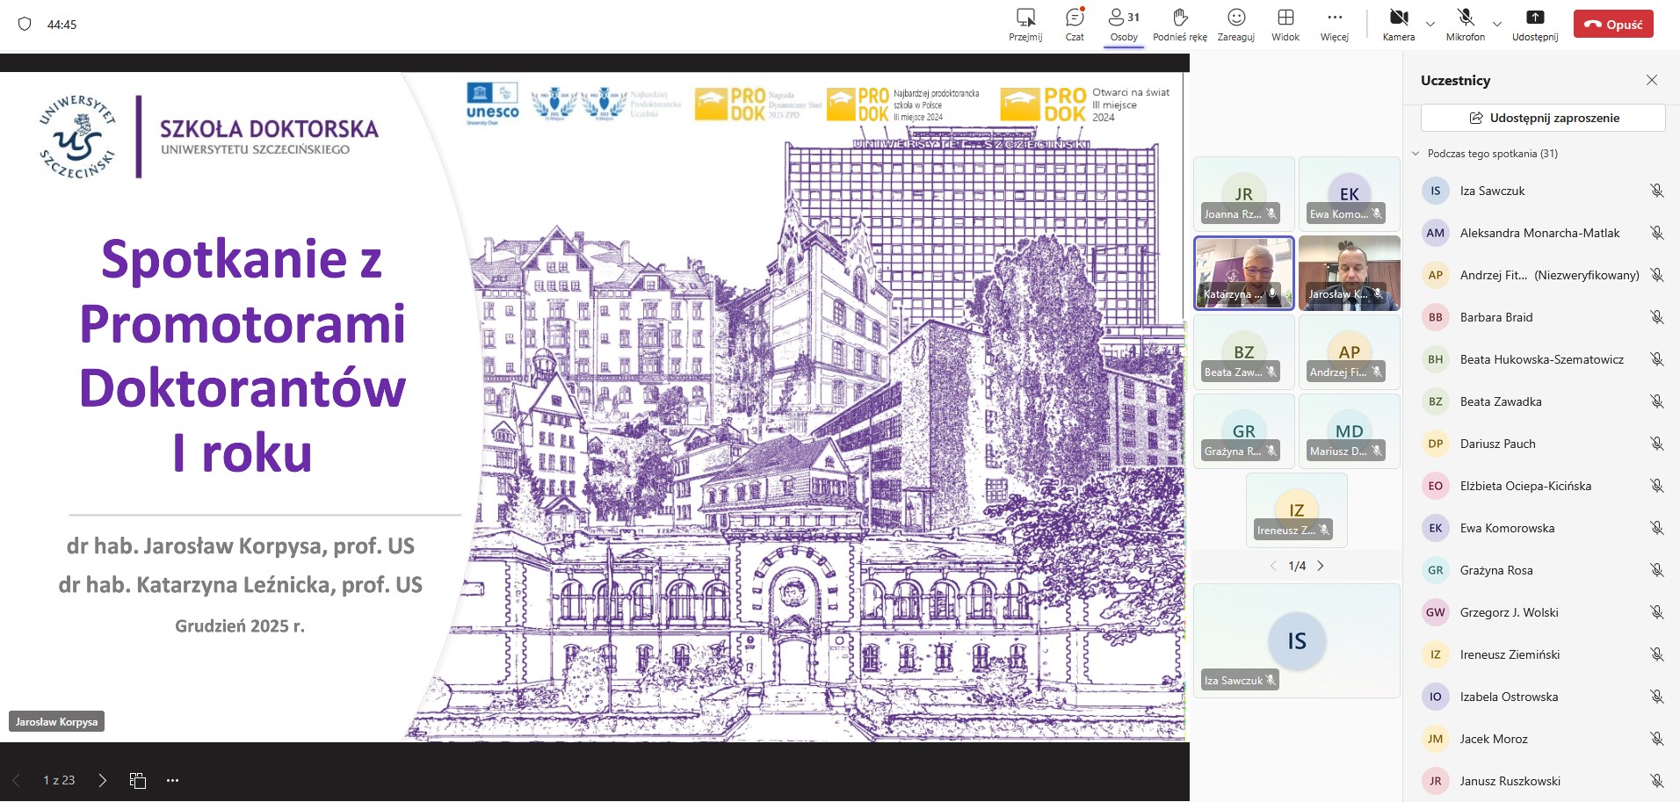Select Katarzyna's video thumbnail

1243,272
